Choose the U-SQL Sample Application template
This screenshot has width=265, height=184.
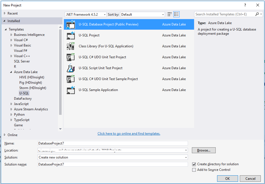(71, 90)
